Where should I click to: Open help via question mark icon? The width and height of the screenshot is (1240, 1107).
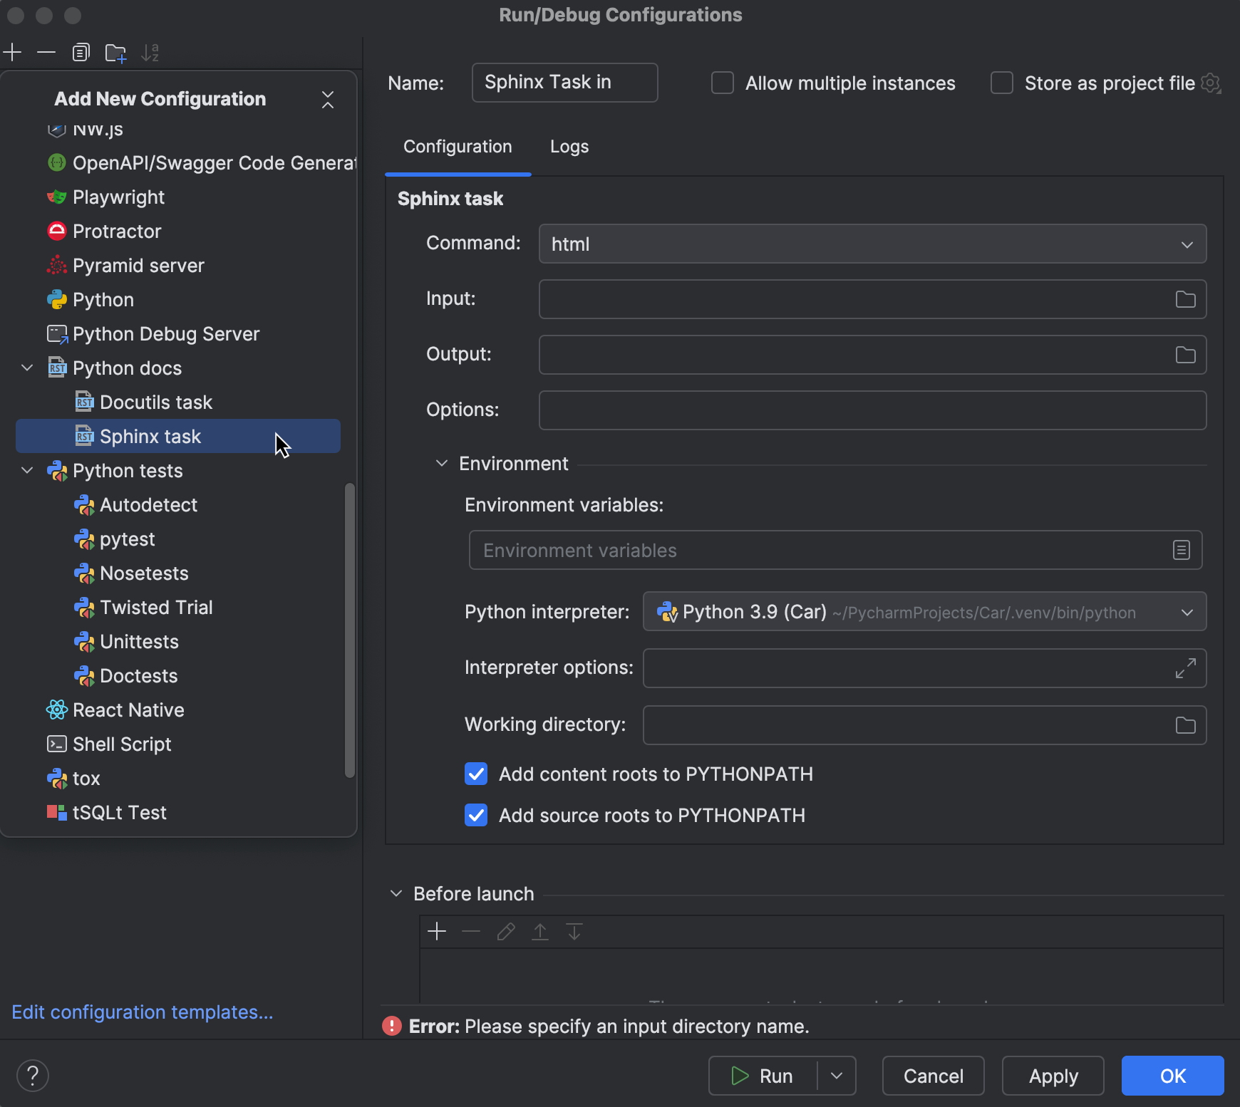coord(33,1076)
